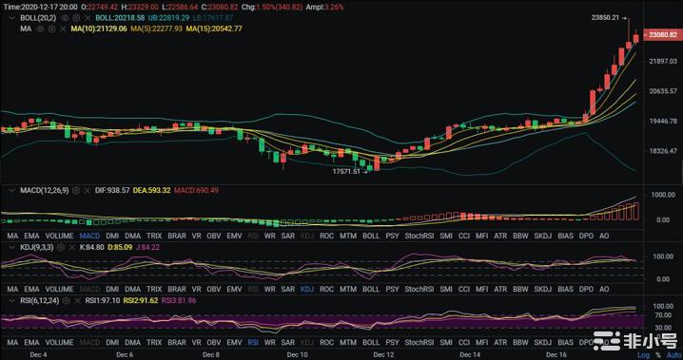
Task: Open MA indicator settings gear
Action: coord(51,28)
